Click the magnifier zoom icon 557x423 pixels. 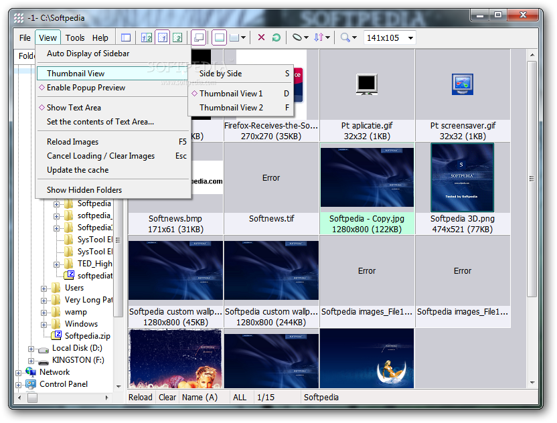(345, 37)
